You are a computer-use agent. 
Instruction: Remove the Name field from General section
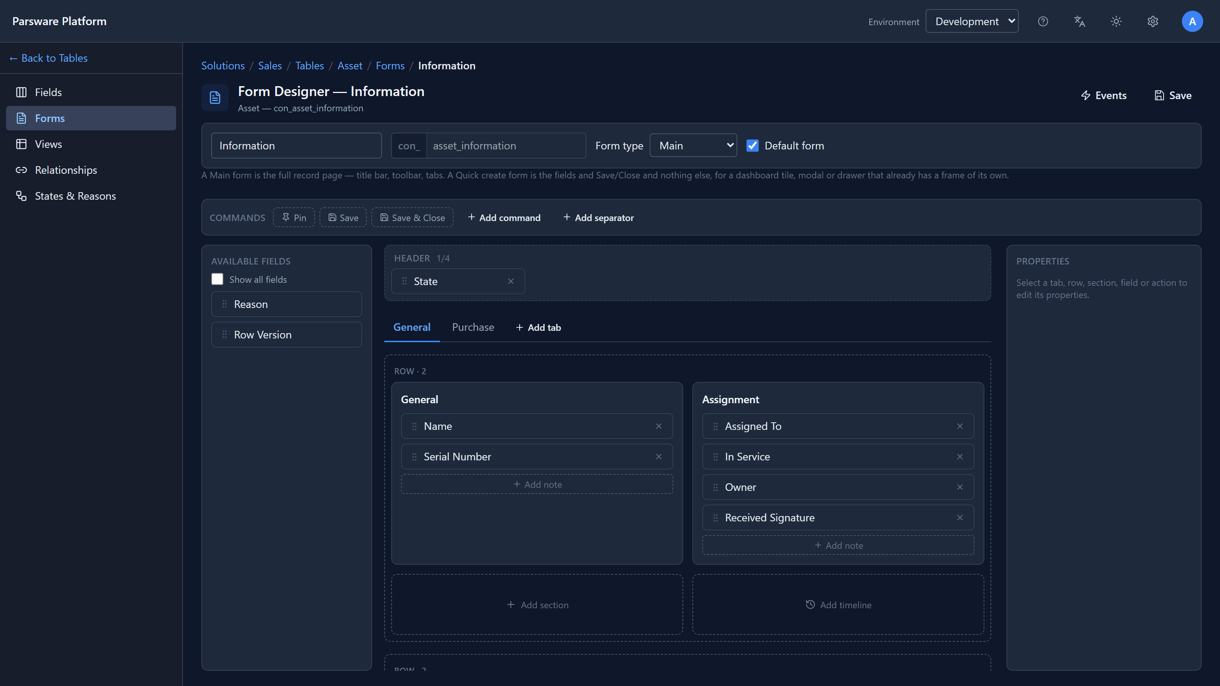658,426
